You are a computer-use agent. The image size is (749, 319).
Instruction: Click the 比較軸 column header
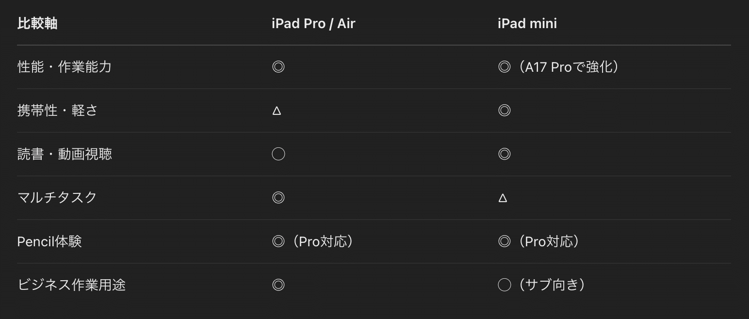coord(37,23)
